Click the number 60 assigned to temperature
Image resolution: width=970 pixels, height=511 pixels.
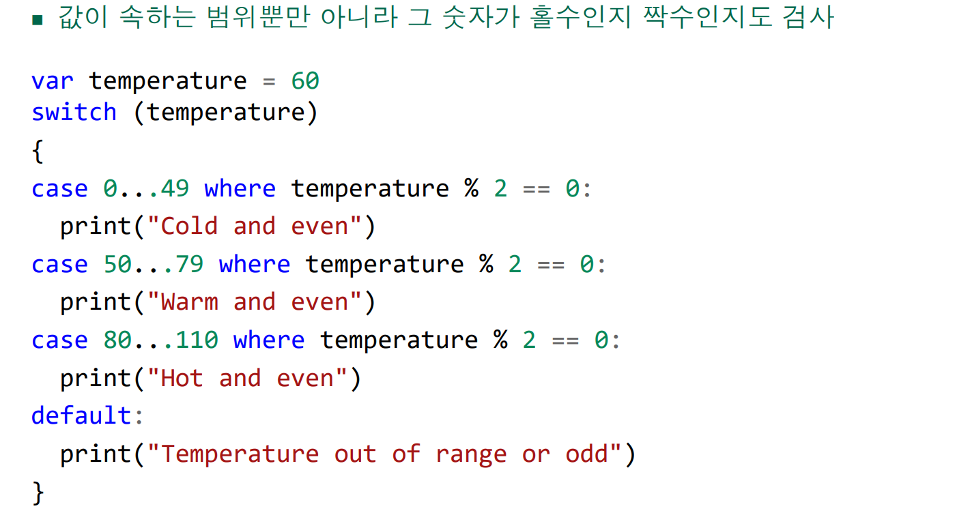coord(305,81)
